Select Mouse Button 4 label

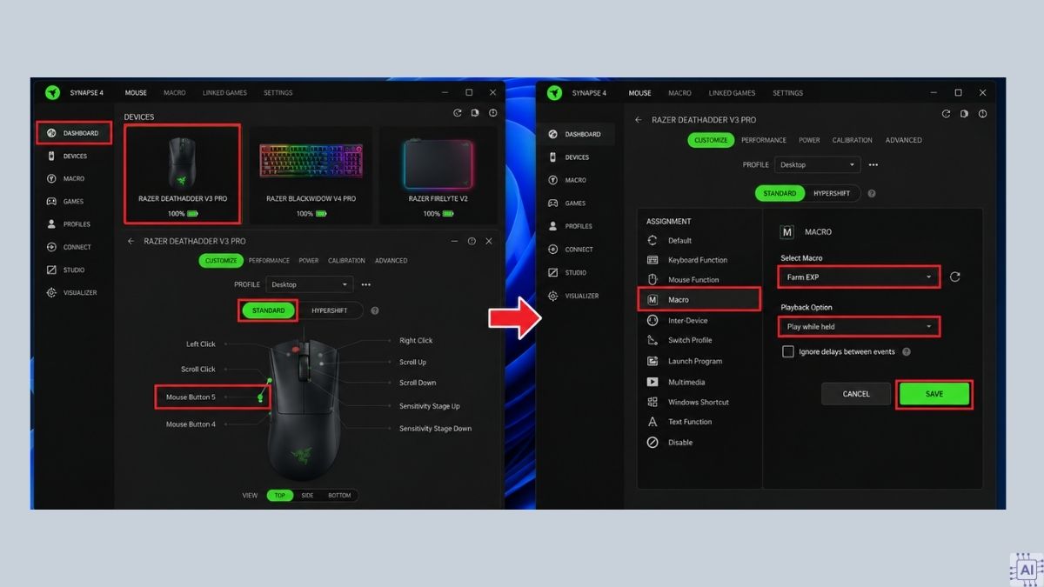[x=191, y=424]
